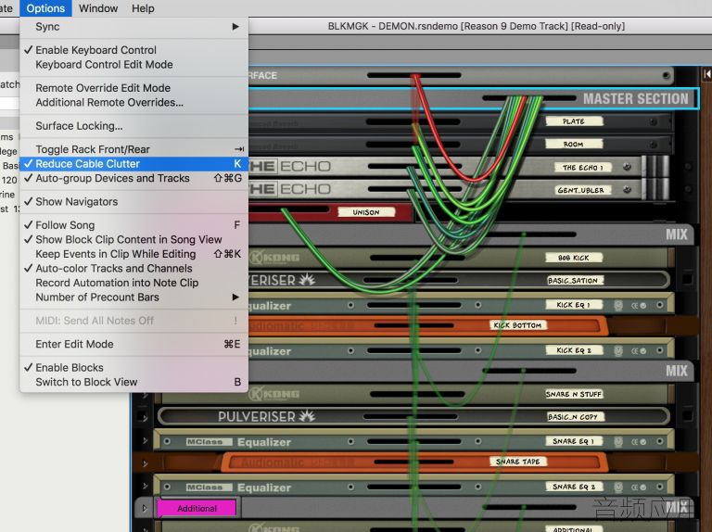Toggle Auto-group Devices and Tracks
This screenshot has height=532, width=712.
click(x=134, y=178)
